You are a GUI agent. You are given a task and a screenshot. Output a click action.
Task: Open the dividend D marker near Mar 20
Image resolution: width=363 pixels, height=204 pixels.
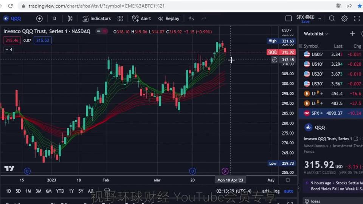pos(192,171)
